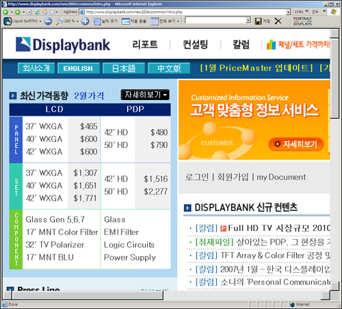The image size is (342, 309).
Task: Click the red Stop loading icon
Action: point(29,12)
